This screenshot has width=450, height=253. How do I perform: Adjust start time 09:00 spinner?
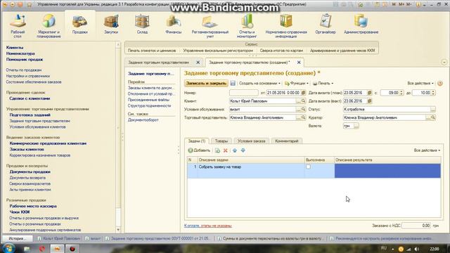tap(401, 93)
